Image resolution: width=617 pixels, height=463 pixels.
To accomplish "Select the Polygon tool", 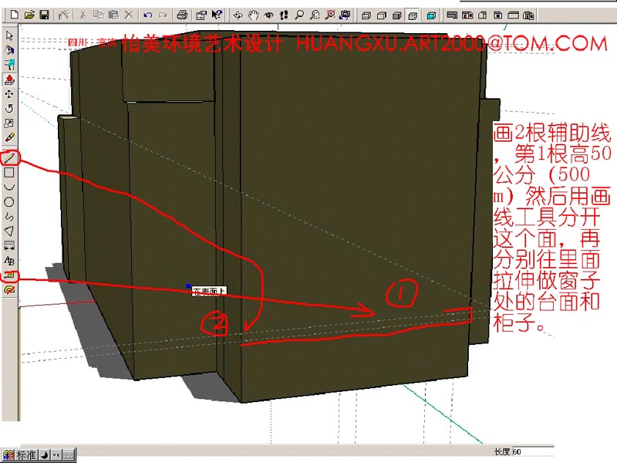I will [9, 231].
